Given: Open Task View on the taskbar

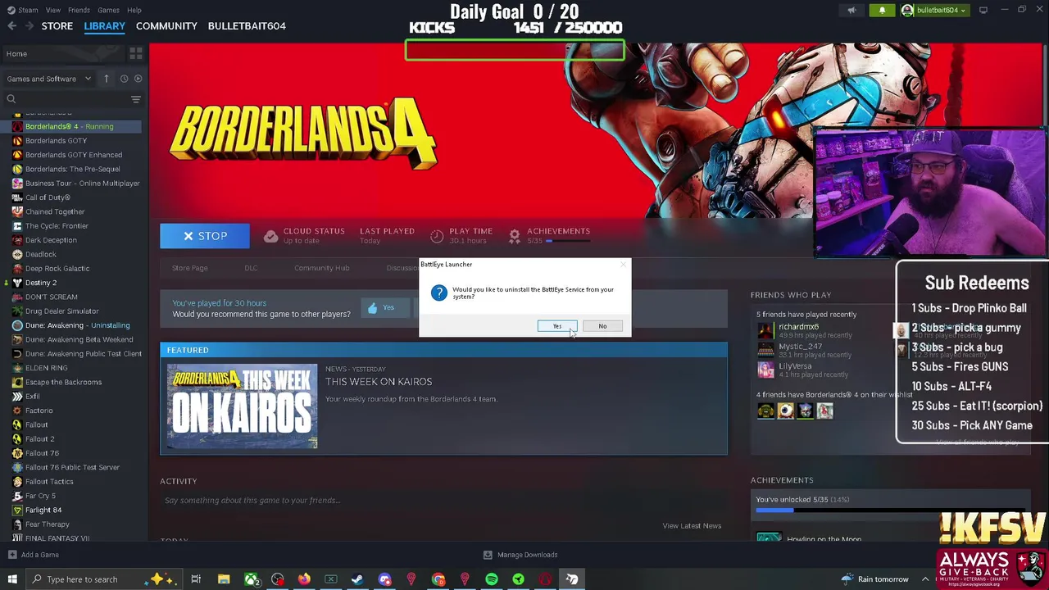Looking at the screenshot, I should 196,579.
